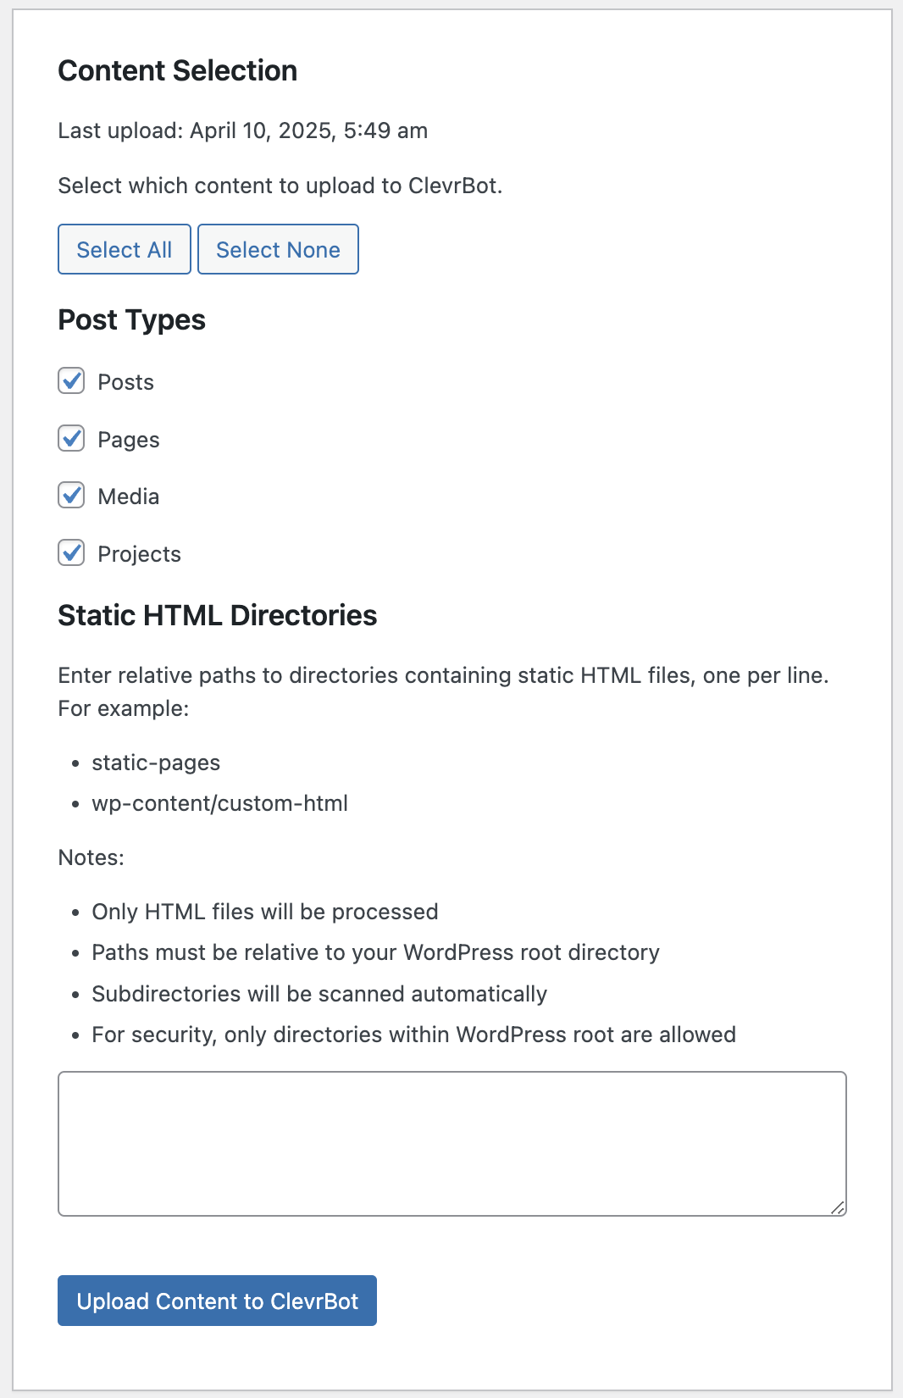Upload Content to ClevrBot
903x1398 pixels.
pos(217,1301)
